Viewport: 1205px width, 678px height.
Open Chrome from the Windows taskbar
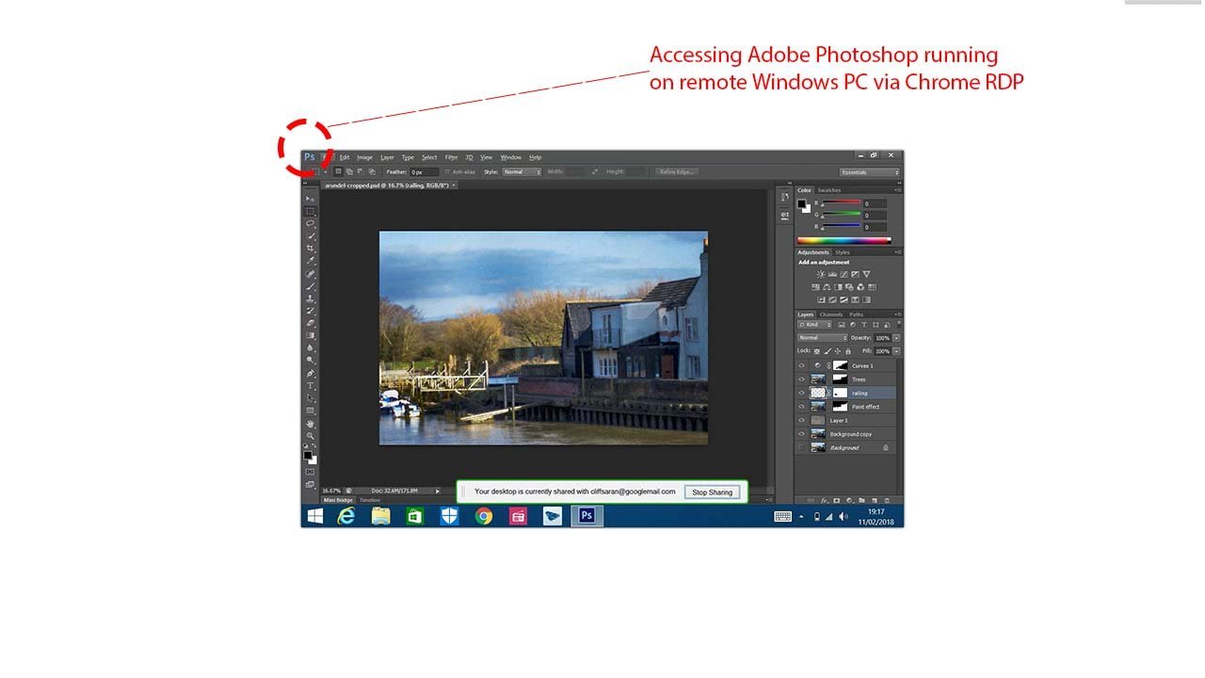pyautogui.click(x=484, y=516)
